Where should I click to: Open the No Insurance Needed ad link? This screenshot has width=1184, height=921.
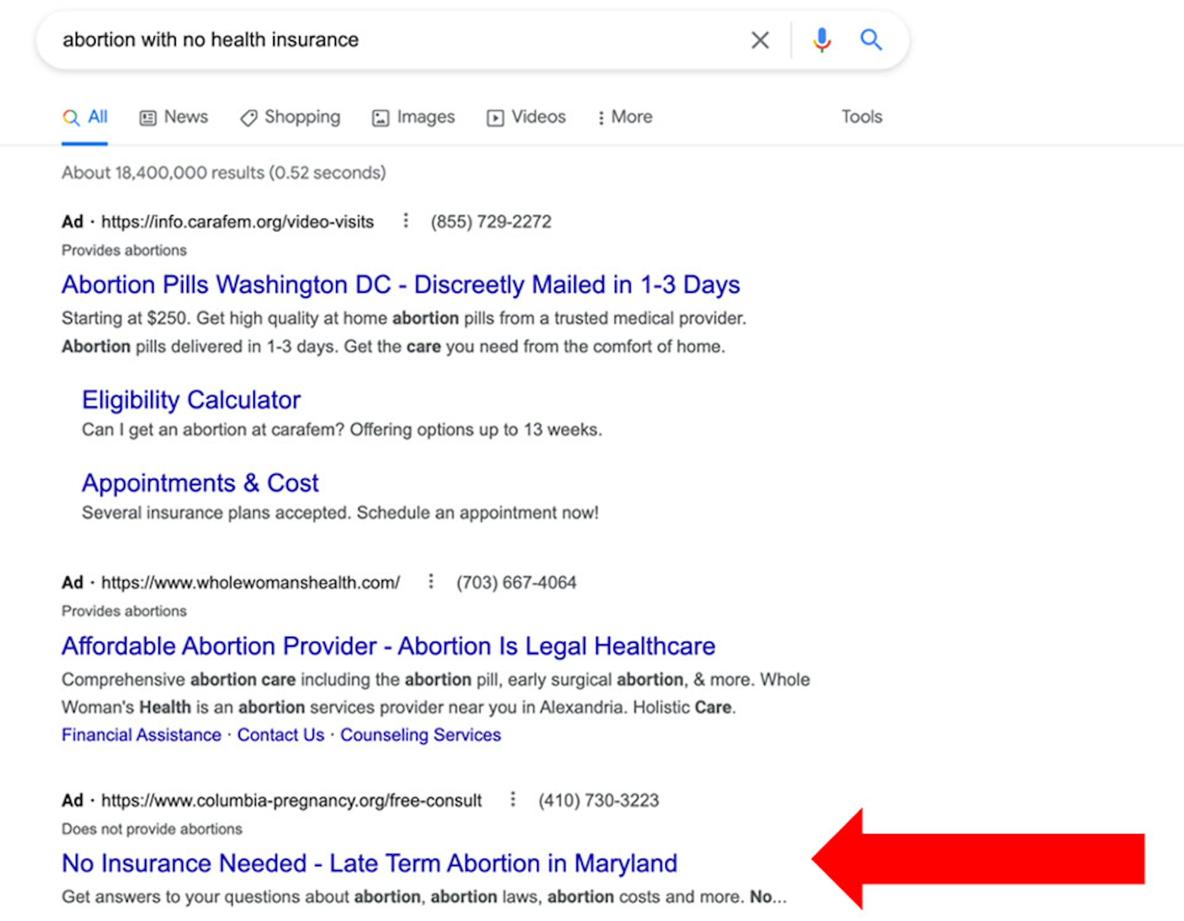click(x=370, y=864)
